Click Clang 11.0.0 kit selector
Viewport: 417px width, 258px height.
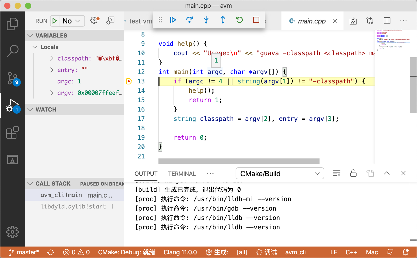pos(180,252)
